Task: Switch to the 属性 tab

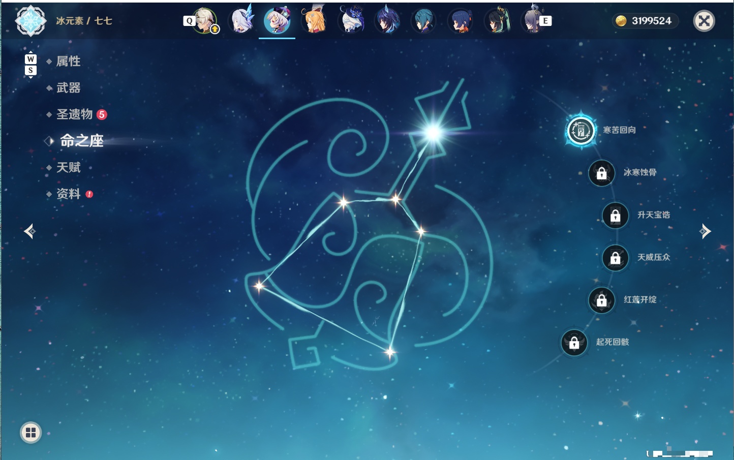Action: [x=68, y=62]
